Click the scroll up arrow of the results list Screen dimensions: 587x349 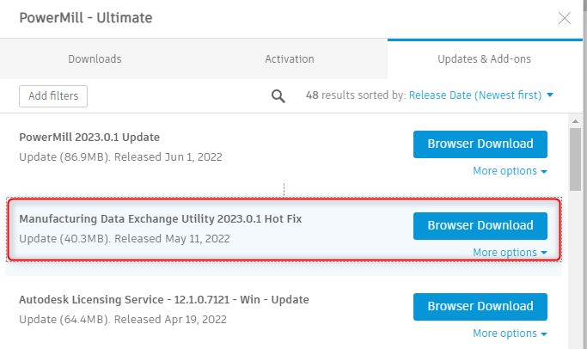pyautogui.click(x=576, y=120)
